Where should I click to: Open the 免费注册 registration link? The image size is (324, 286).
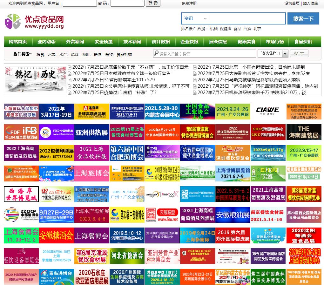[x=189, y=3]
